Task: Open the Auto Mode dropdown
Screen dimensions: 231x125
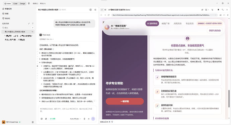Action: 75,119
